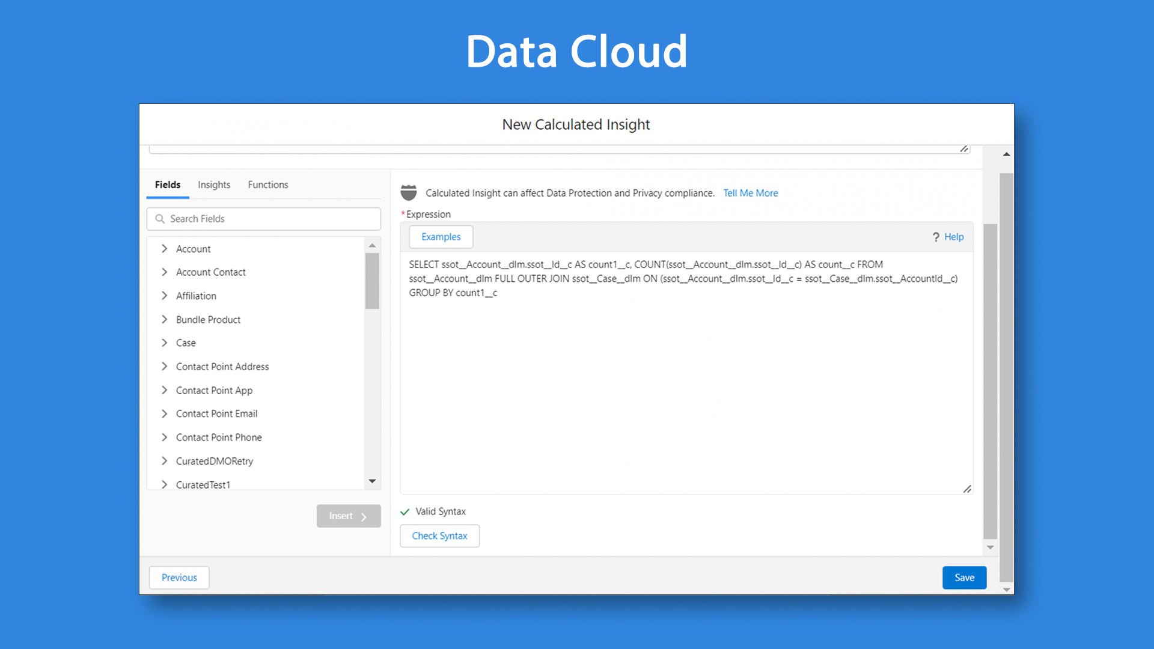Click the outer scrollbar down arrow at bottom

point(1006,590)
